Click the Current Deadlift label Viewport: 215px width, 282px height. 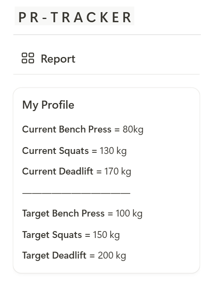(57, 171)
